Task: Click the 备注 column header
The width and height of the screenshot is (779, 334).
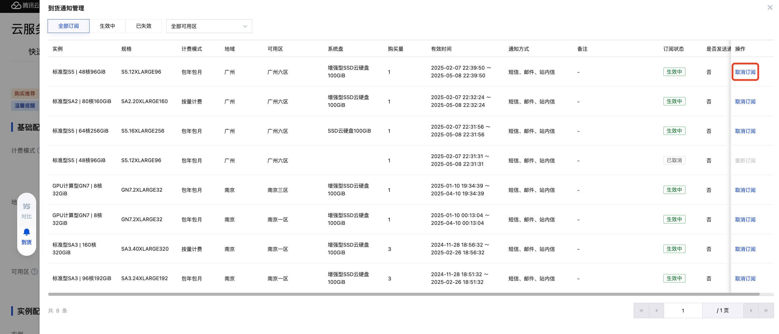Action: (x=582, y=49)
